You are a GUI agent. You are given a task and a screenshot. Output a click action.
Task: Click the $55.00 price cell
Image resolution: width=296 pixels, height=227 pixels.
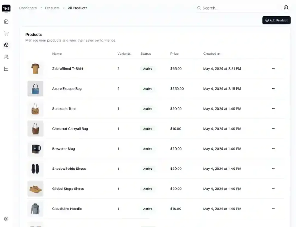click(176, 69)
